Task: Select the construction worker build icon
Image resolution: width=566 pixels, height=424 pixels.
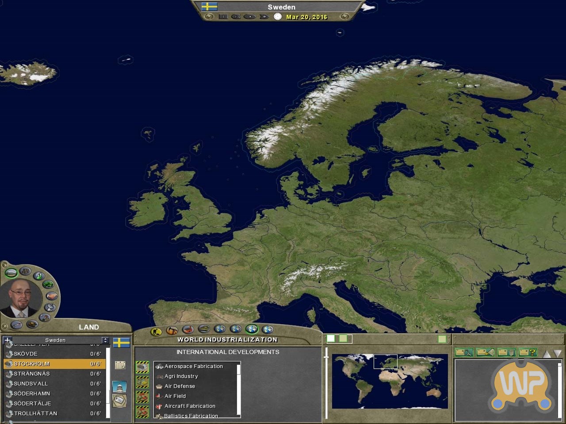Action: pos(156,331)
